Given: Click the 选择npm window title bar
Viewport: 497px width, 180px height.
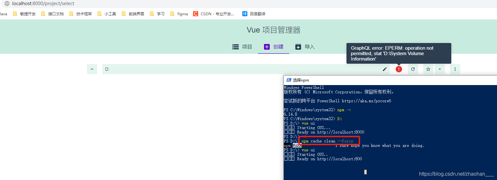Looking at the screenshot, I should click(x=390, y=80).
